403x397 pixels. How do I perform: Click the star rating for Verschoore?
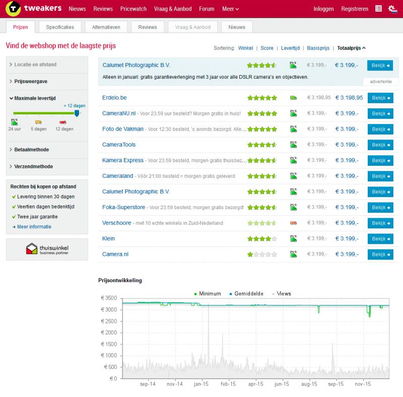pyautogui.click(x=262, y=223)
